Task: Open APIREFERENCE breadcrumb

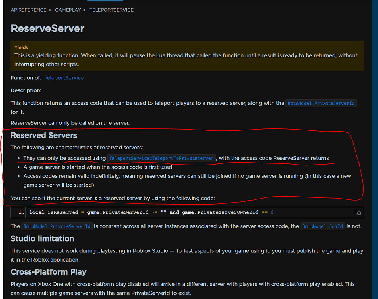Action: (28, 10)
